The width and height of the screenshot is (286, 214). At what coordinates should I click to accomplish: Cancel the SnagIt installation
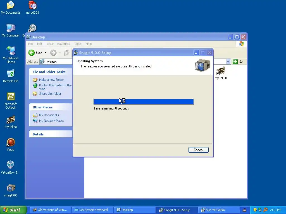(x=199, y=150)
